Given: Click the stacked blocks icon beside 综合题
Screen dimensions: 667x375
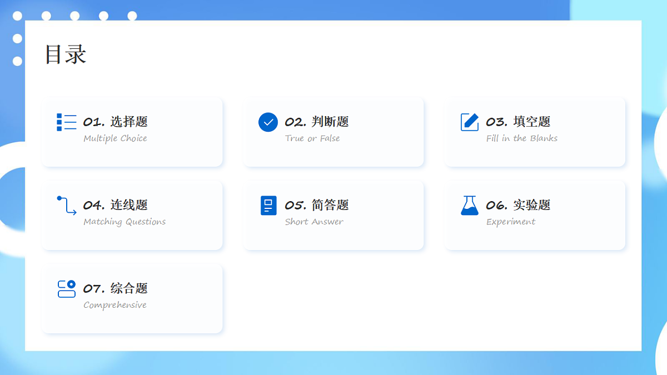Looking at the screenshot, I should [67, 289].
